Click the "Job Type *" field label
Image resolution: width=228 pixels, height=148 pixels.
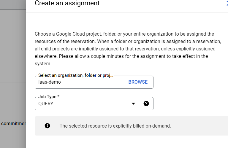click(49, 97)
